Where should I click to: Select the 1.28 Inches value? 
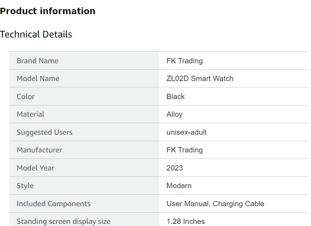tap(186, 221)
